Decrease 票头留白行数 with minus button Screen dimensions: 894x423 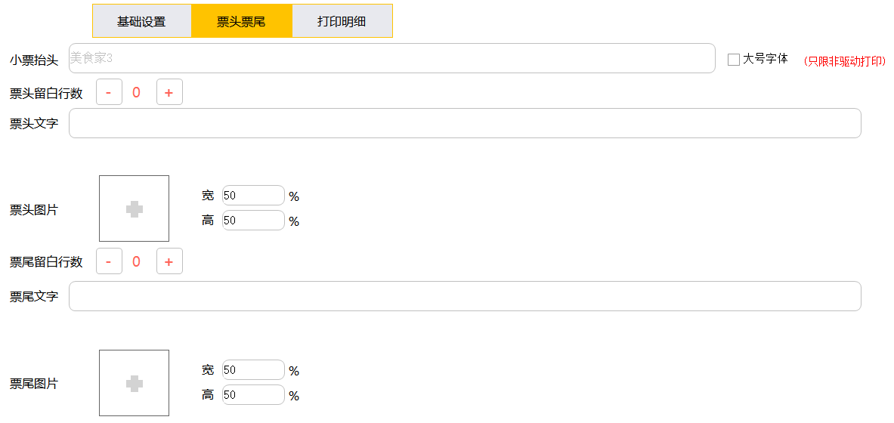click(x=109, y=93)
